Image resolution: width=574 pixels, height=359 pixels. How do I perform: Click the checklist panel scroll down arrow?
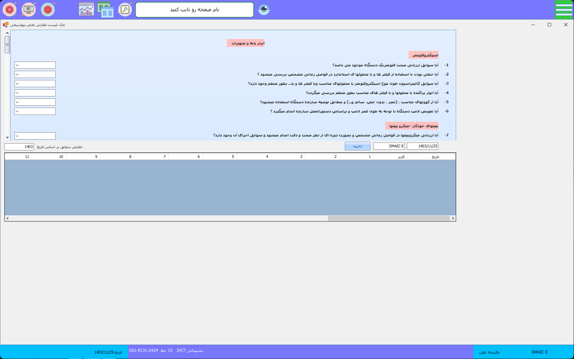(7, 137)
